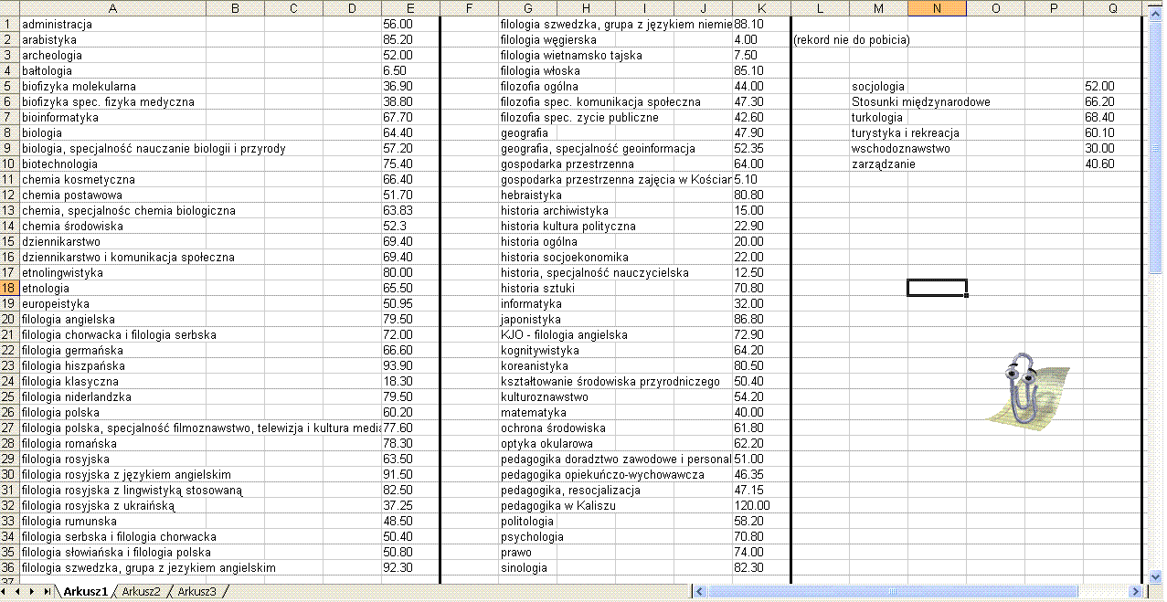Switch to the Arkusz2 sheet tab
1167x602 pixels.
[141, 592]
